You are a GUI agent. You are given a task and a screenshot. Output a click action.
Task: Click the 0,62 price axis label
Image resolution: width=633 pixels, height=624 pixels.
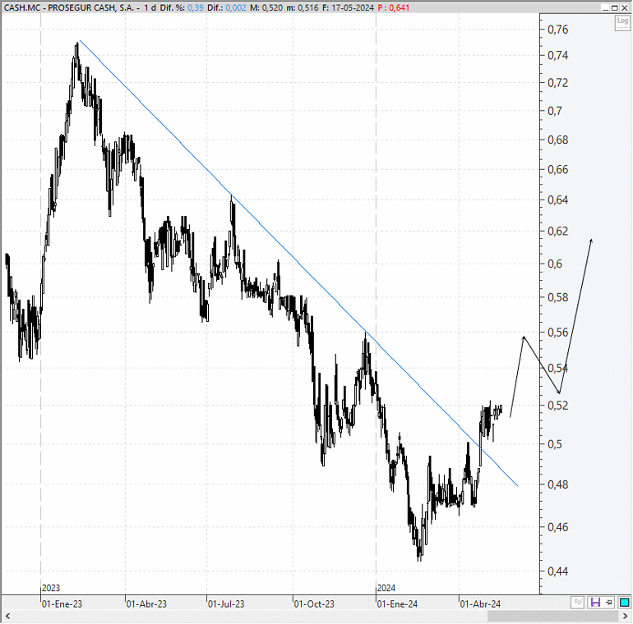point(558,231)
